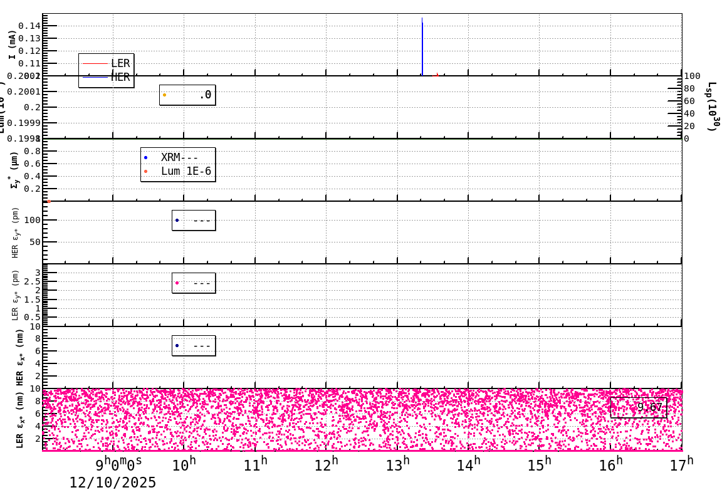Screen dimensions: 727x490
Task: Expand the LER/HER legend box
Action: click(105, 71)
